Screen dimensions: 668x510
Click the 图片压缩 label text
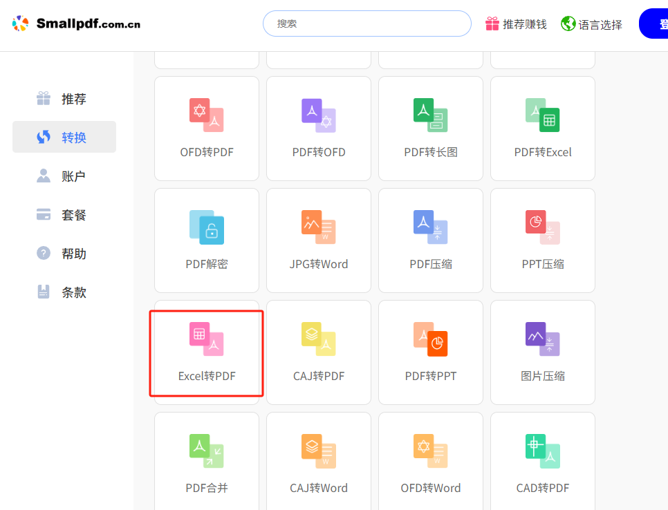(x=543, y=376)
